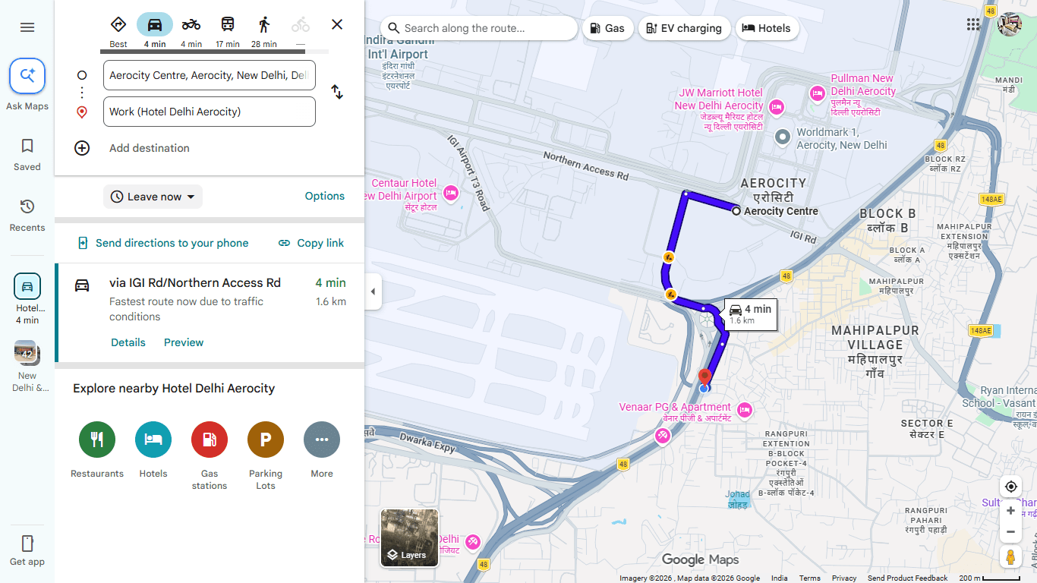Image resolution: width=1037 pixels, height=583 pixels.
Task: Open the Saved section in sidebar
Action: [x=27, y=155]
